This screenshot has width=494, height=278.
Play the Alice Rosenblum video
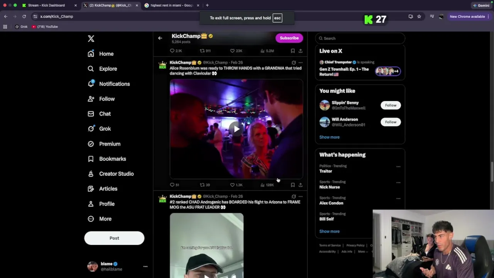pos(236,129)
